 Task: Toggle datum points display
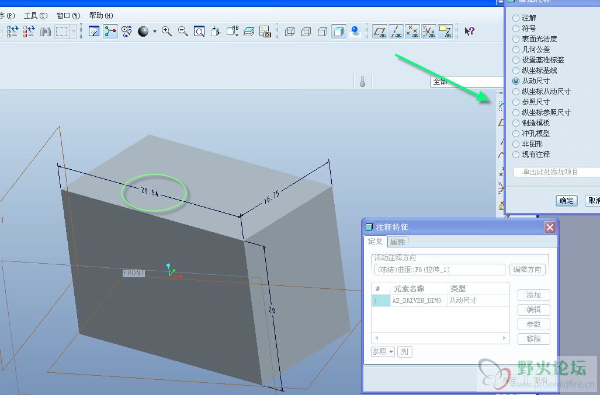pos(412,32)
